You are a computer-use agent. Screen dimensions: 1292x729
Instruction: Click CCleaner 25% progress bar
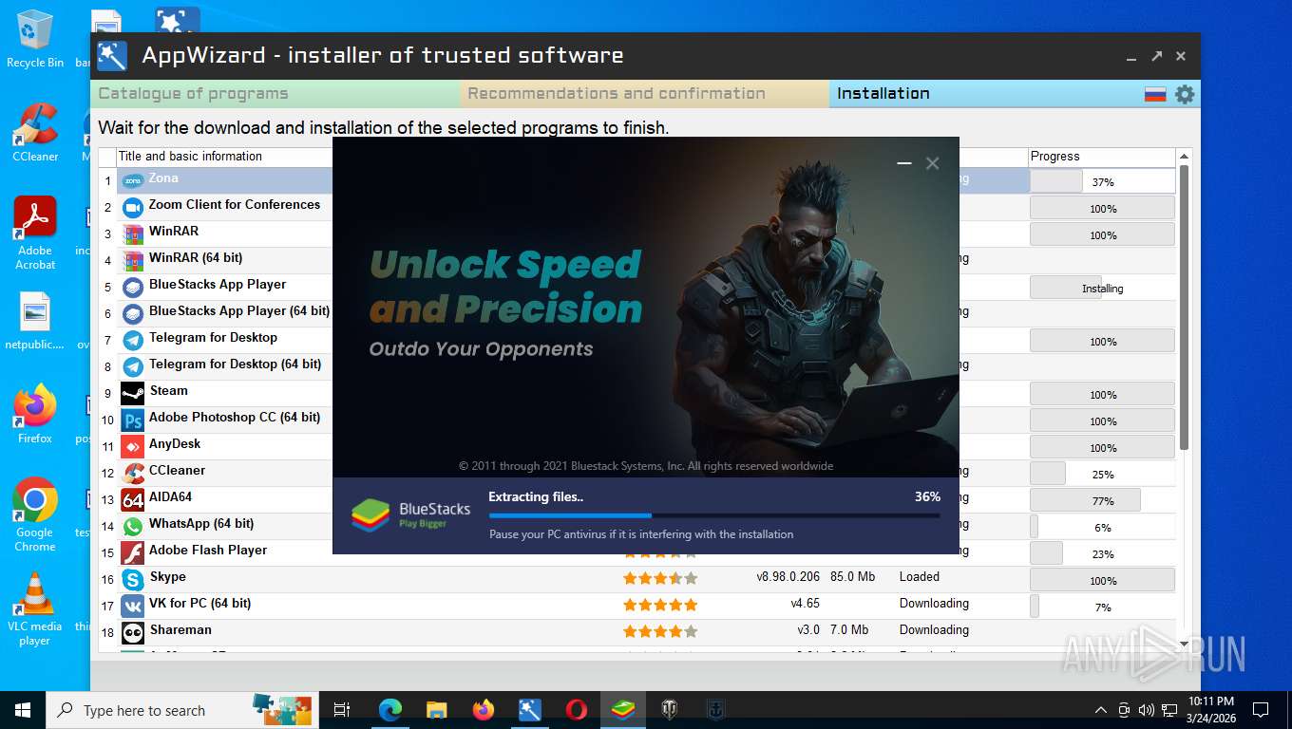[x=1103, y=474]
